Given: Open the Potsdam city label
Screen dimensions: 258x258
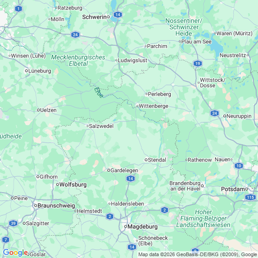Looking at the screenshot, I should [233, 189].
